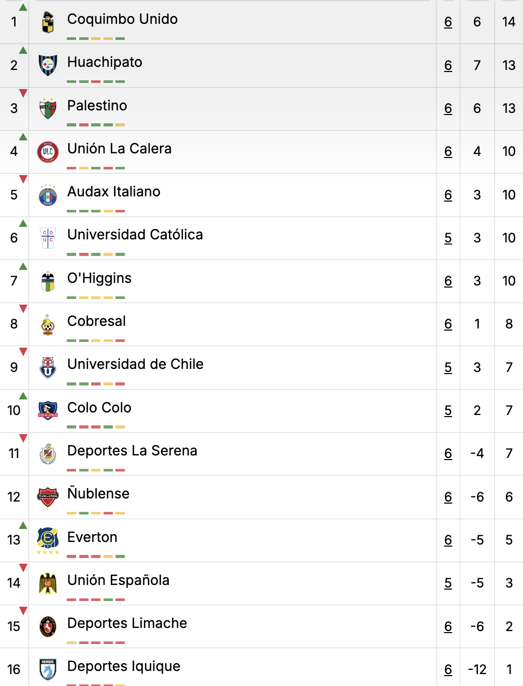The height and width of the screenshot is (686, 523).
Task: Click the Palestino club crest
Action: pos(48,108)
